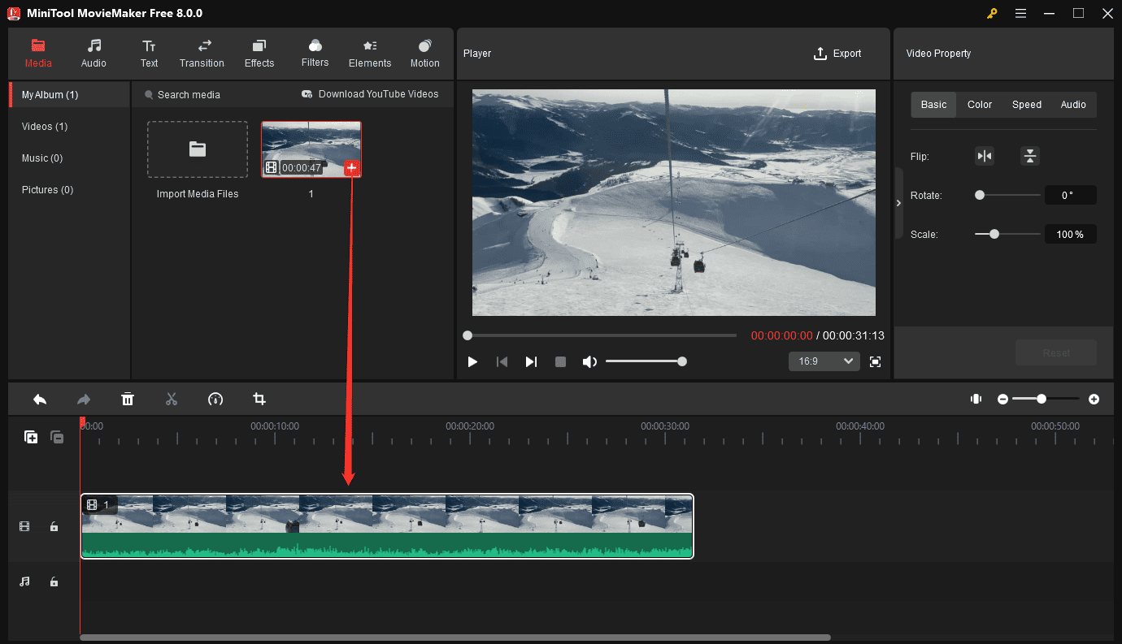Open the 16:9 aspect ratio dropdown
This screenshot has width=1122, height=644.
[x=824, y=361]
